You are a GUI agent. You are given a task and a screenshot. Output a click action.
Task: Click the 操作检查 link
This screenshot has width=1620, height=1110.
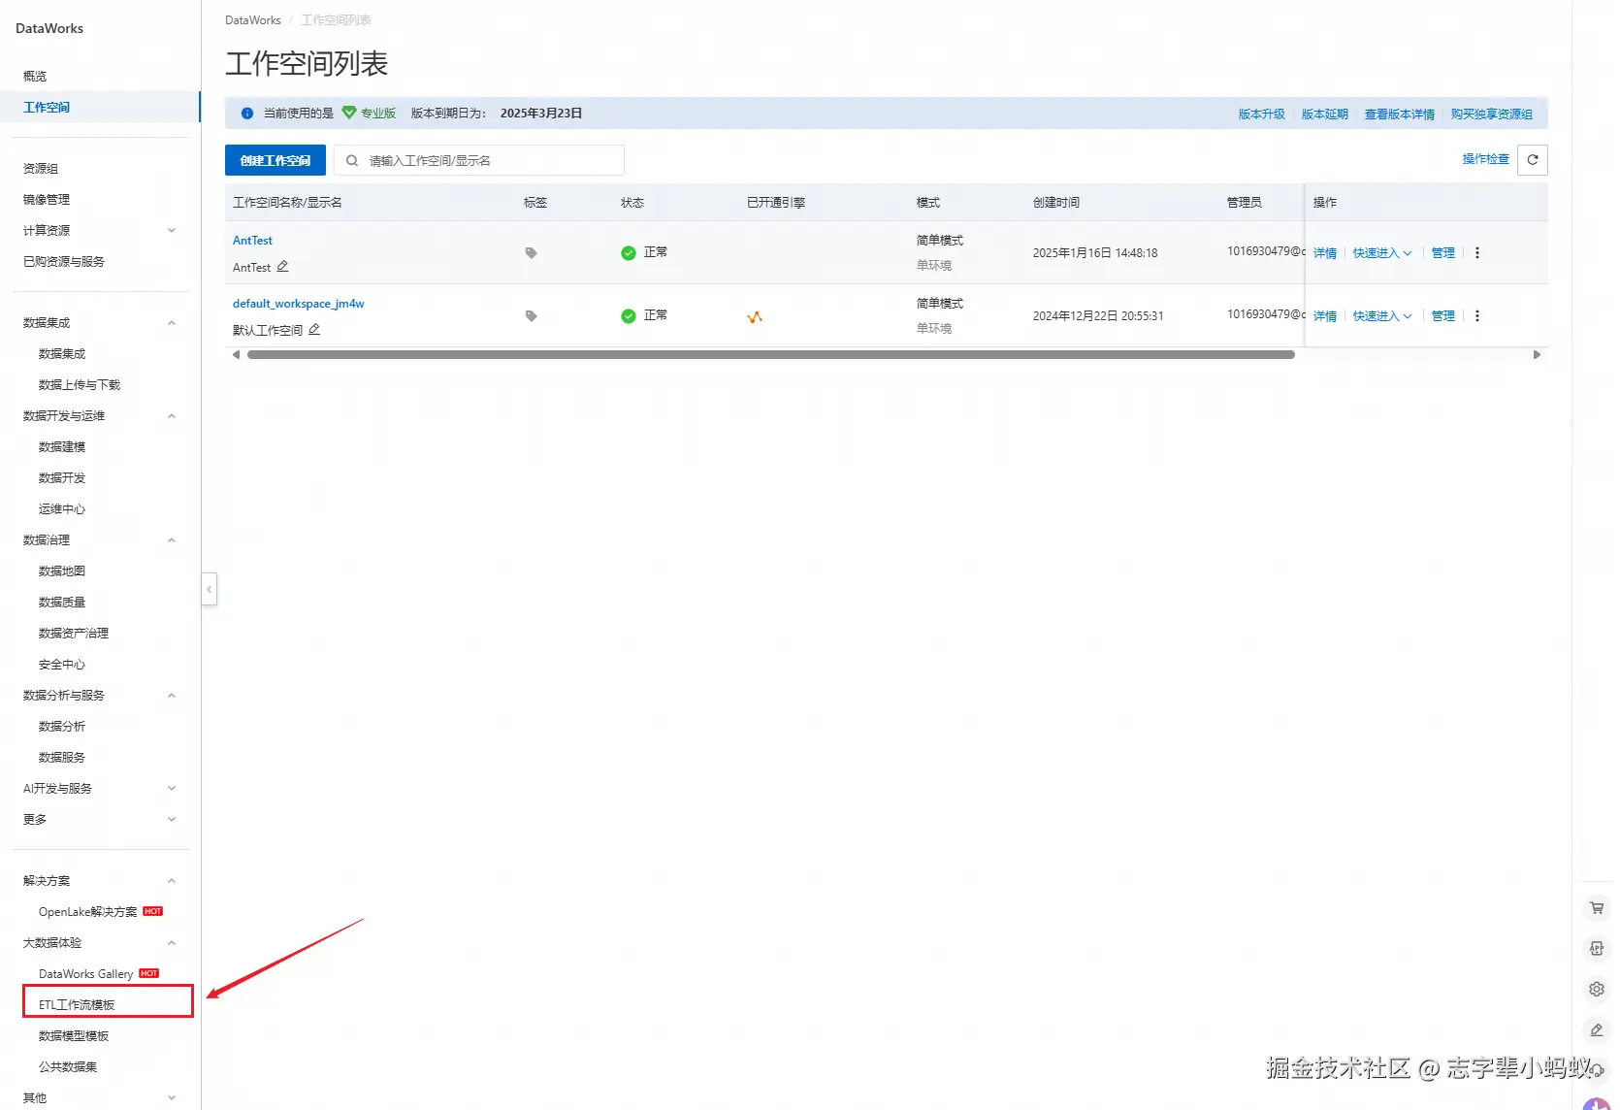(x=1486, y=159)
